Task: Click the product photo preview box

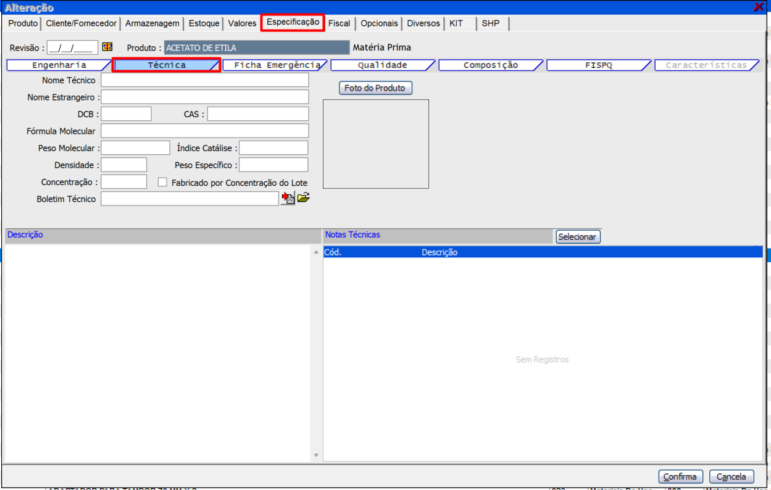Action: 375,144
